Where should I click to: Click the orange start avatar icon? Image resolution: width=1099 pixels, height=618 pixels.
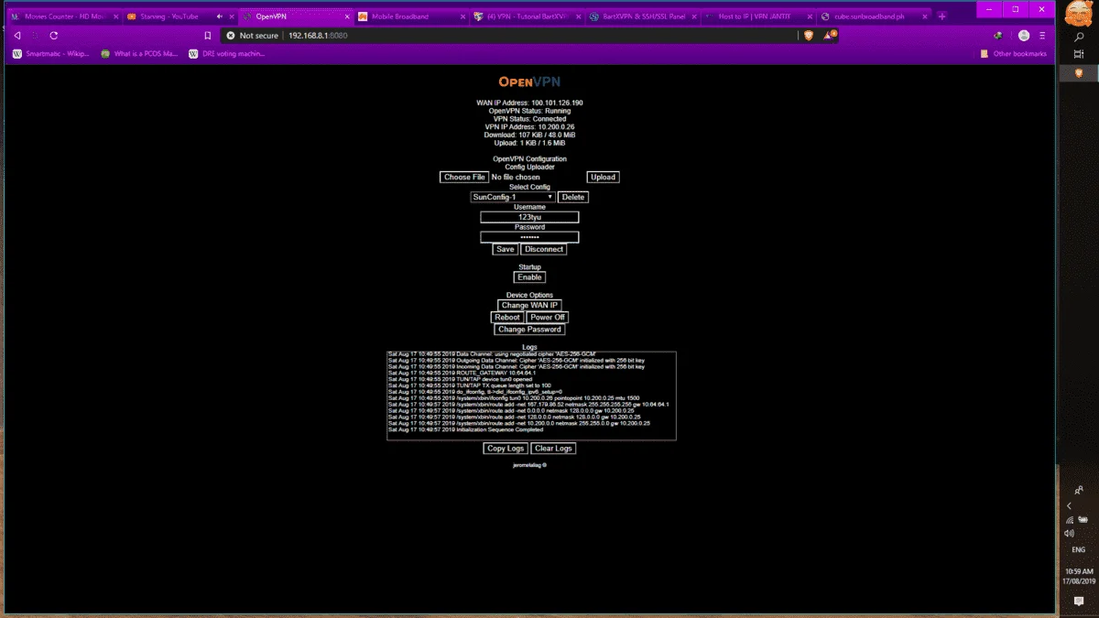[1078, 14]
